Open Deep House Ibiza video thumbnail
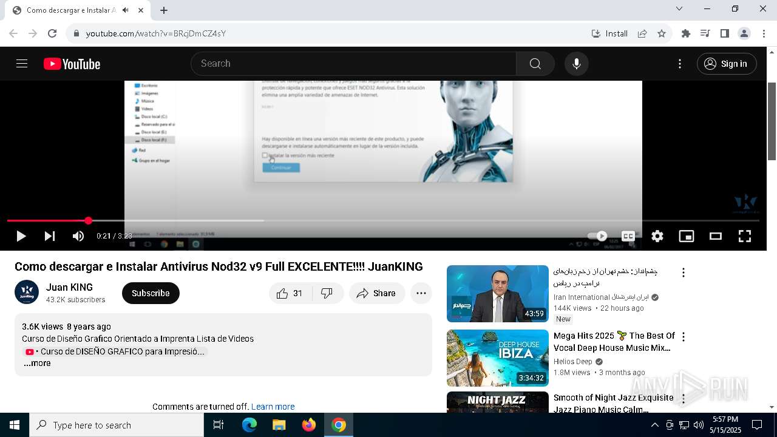 click(498, 358)
